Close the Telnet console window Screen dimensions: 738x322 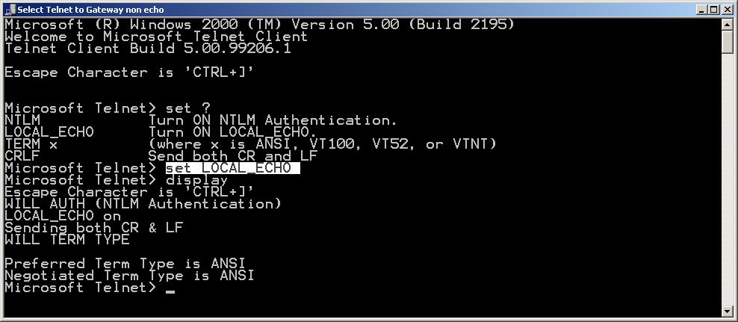726,10
